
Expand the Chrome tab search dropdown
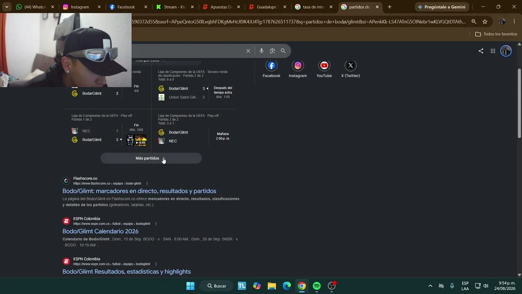click(x=7, y=7)
